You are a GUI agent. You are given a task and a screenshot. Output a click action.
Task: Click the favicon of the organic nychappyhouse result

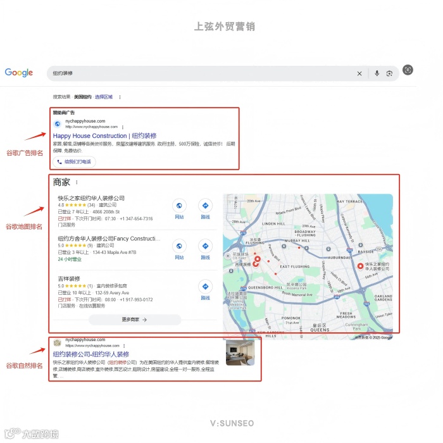(58, 342)
